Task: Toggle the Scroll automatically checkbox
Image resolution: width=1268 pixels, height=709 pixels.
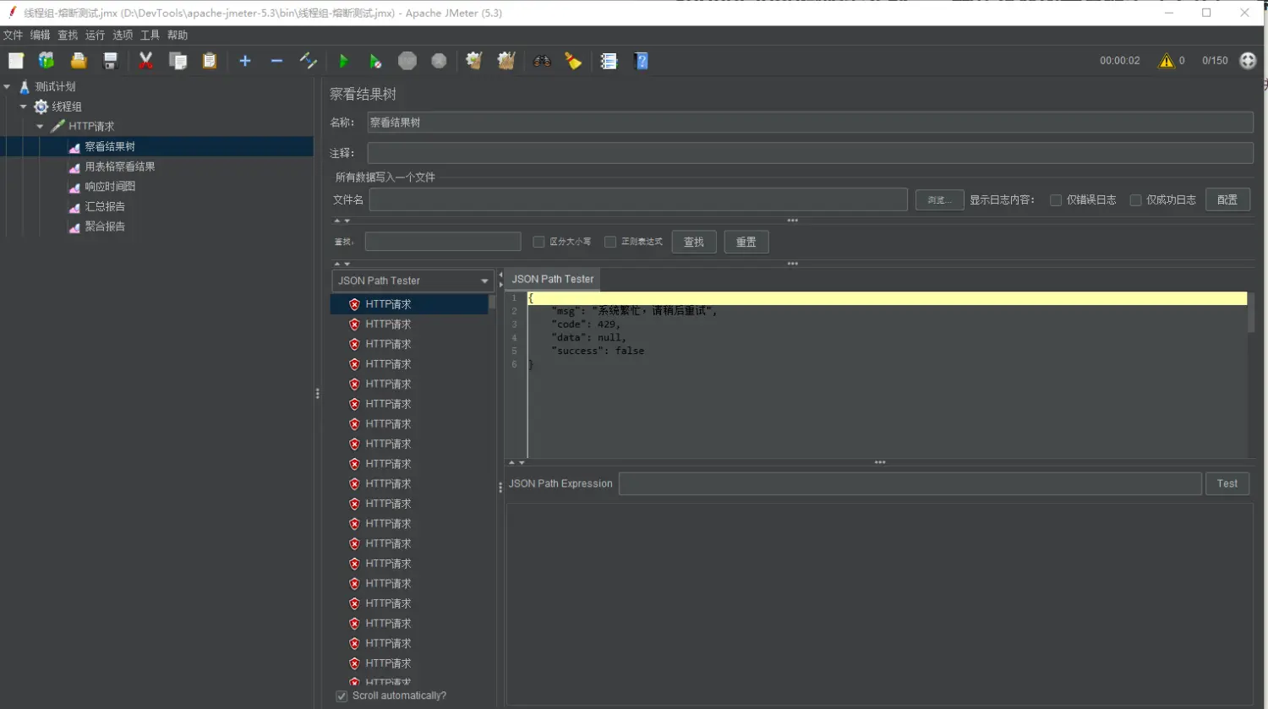Action: click(342, 696)
